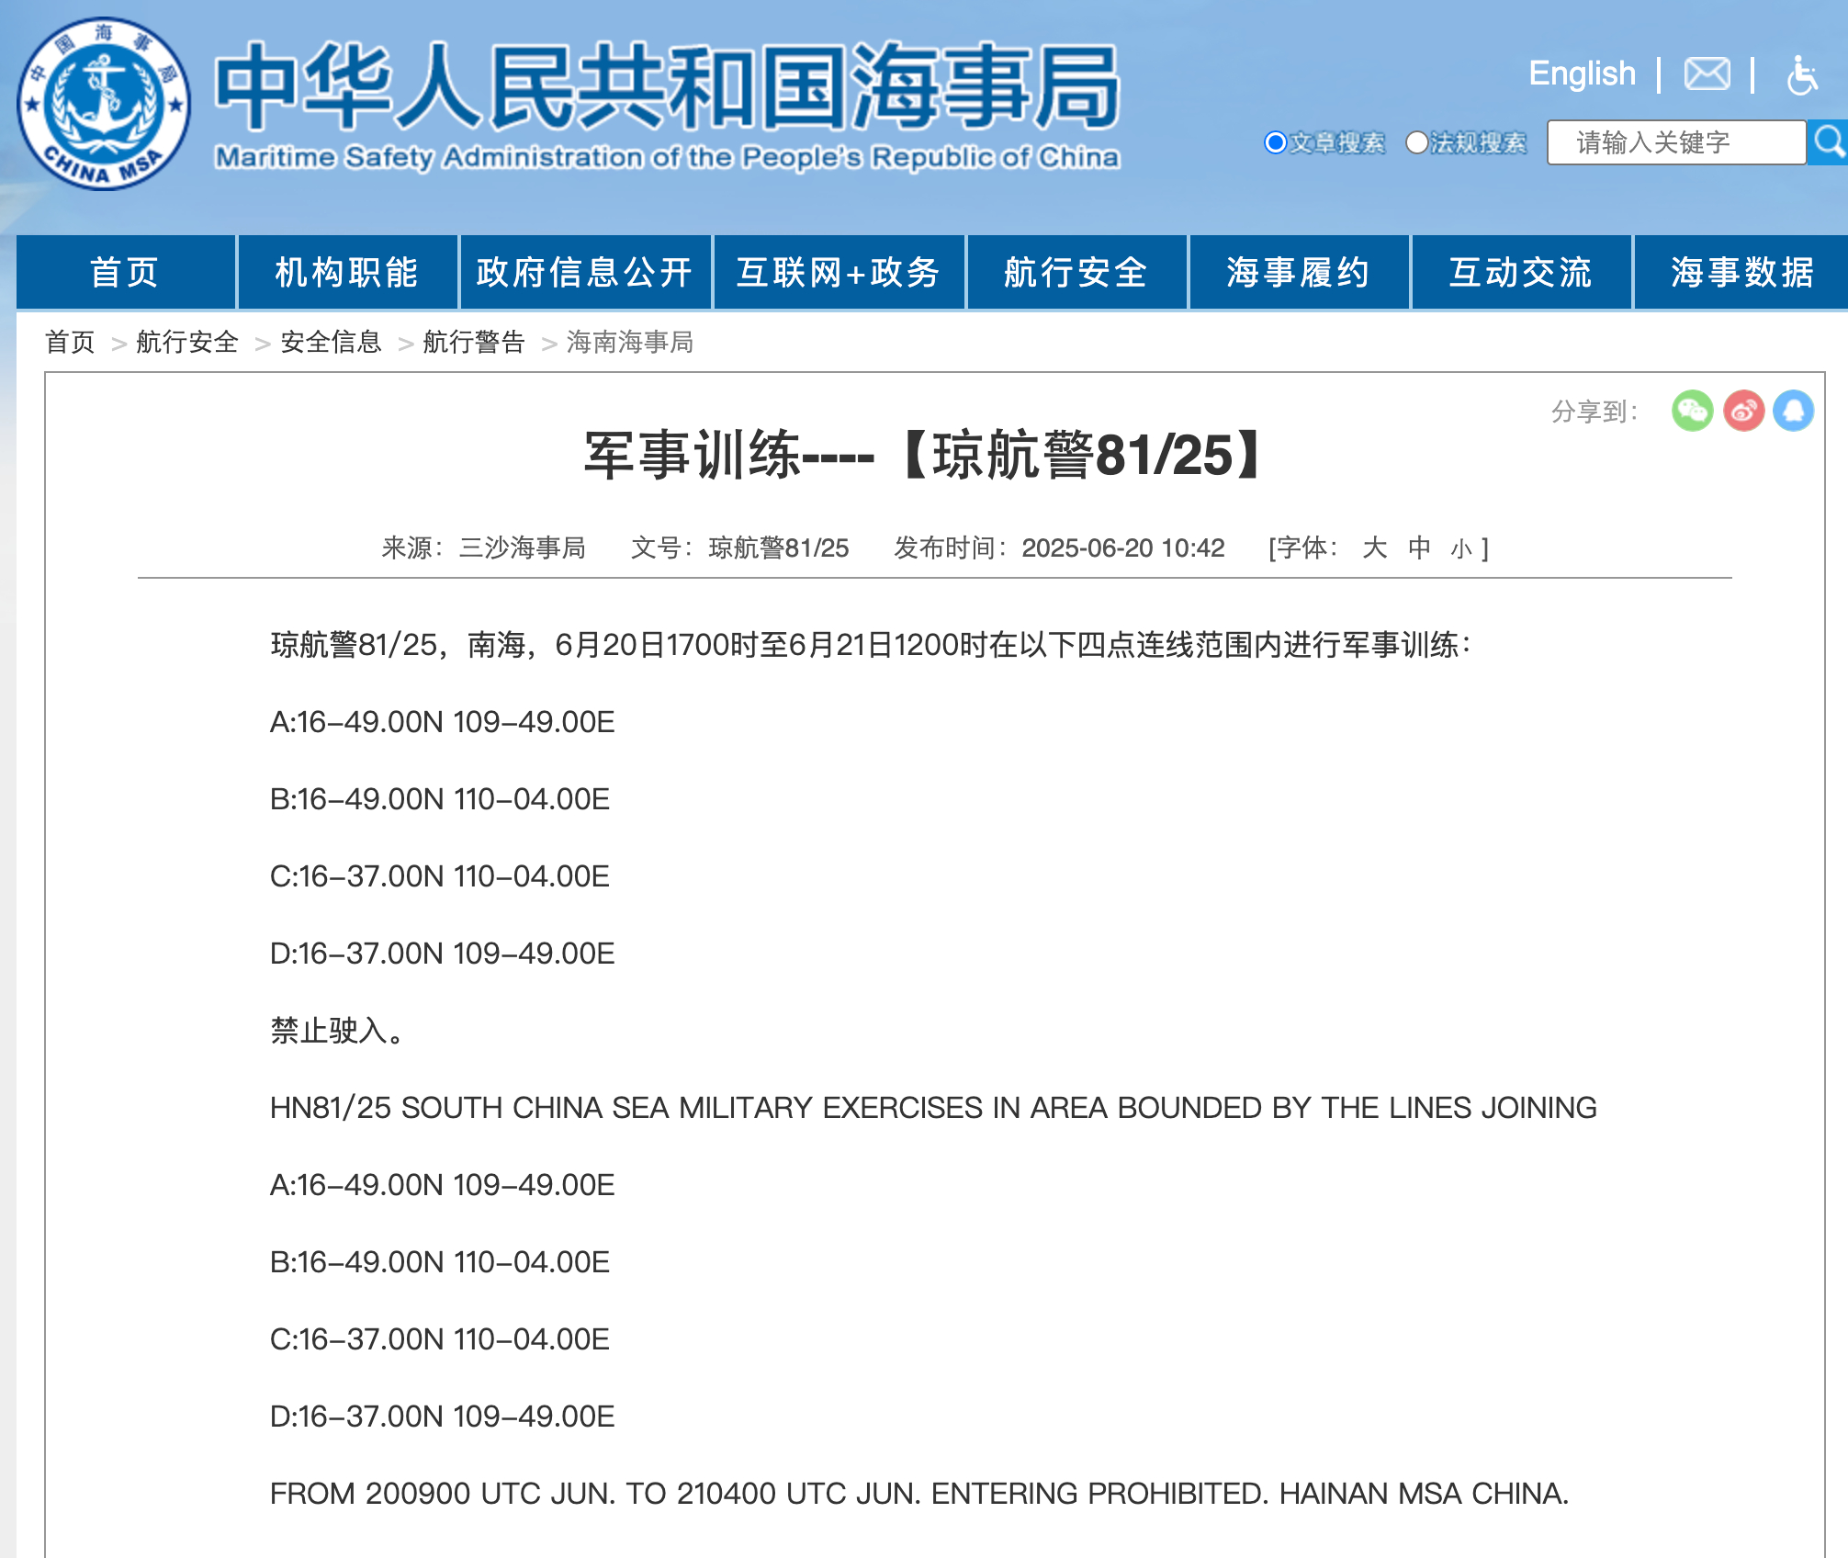Open 海事数据 navigation menu

point(1741,272)
